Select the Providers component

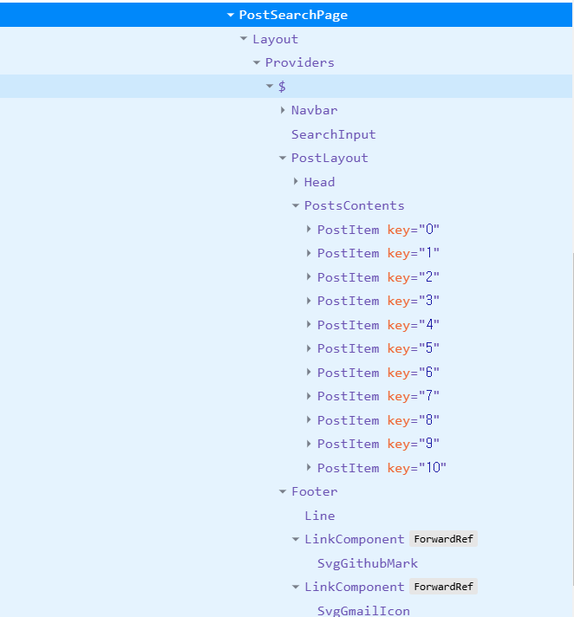click(x=300, y=62)
